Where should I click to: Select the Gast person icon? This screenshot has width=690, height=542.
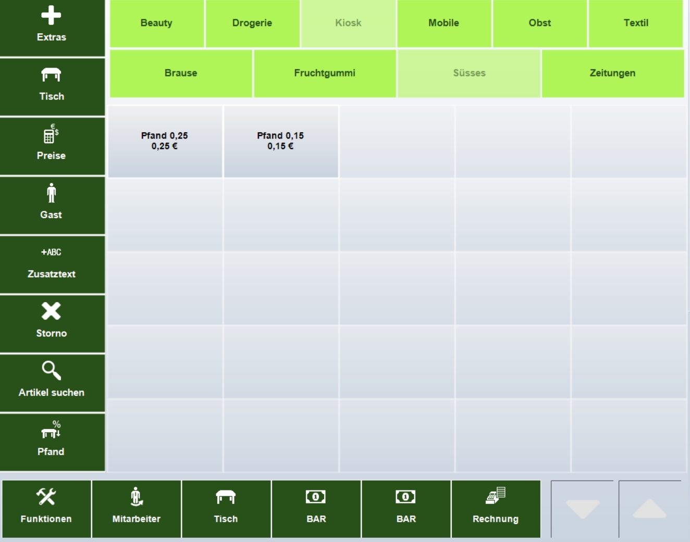pos(51,193)
